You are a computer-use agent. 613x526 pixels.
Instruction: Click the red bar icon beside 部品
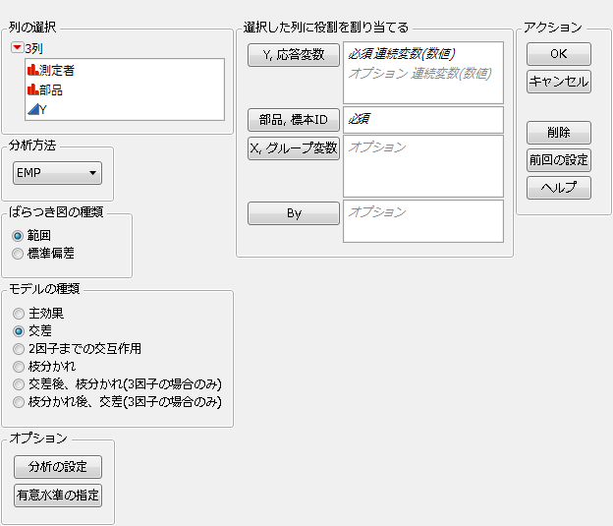32,89
